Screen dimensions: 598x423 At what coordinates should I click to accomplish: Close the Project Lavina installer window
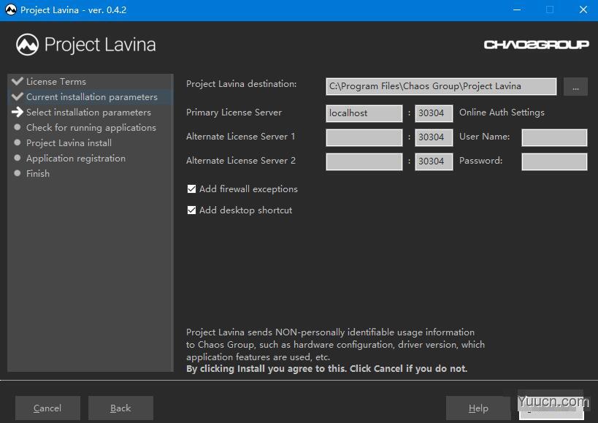[583, 10]
